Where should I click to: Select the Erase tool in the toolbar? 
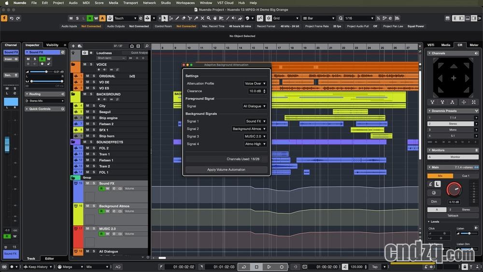[184, 18]
